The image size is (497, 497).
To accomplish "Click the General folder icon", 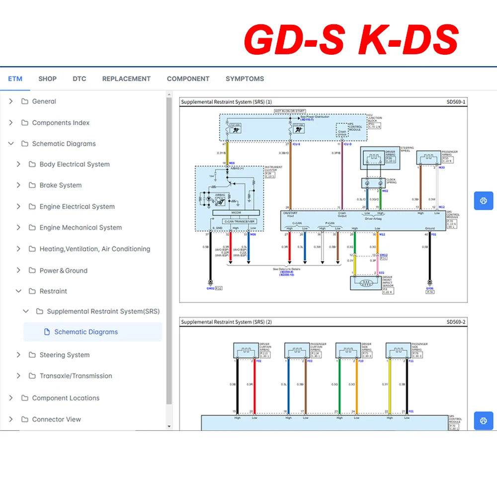I will 25,101.
